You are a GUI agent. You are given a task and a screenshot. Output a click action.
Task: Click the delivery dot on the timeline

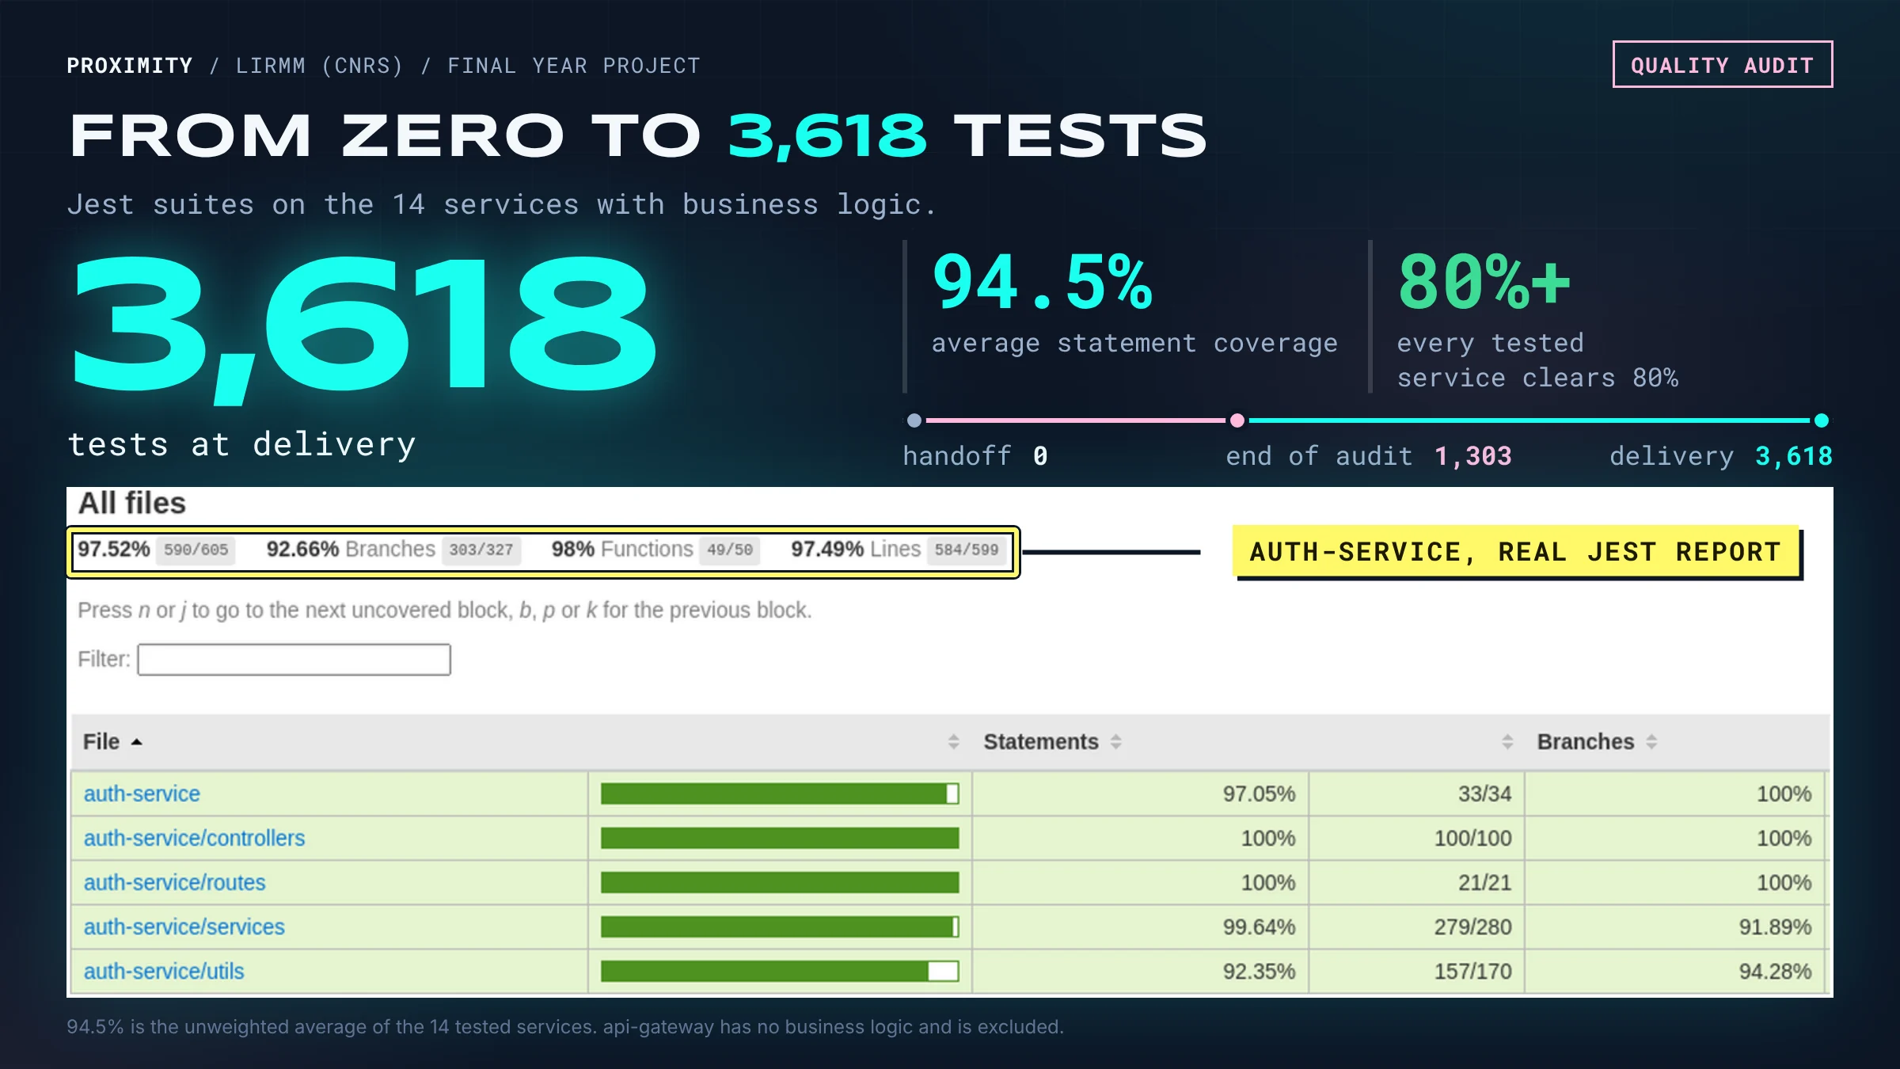(x=1821, y=420)
